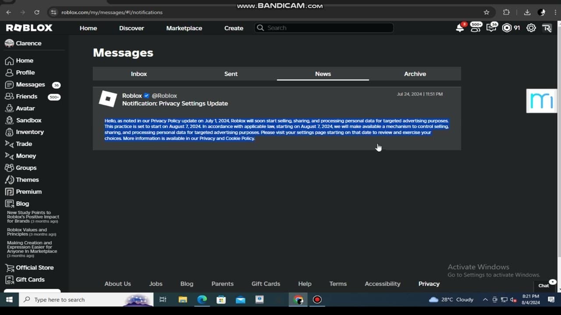This screenshot has height=315, width=561.
Task: Reload the page with the refresh icon
Action: click(37, 12)
